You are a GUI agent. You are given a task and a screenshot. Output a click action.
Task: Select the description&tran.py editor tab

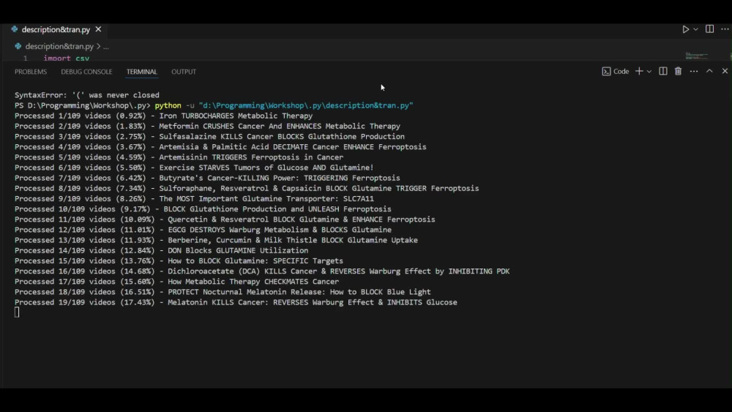56,29
